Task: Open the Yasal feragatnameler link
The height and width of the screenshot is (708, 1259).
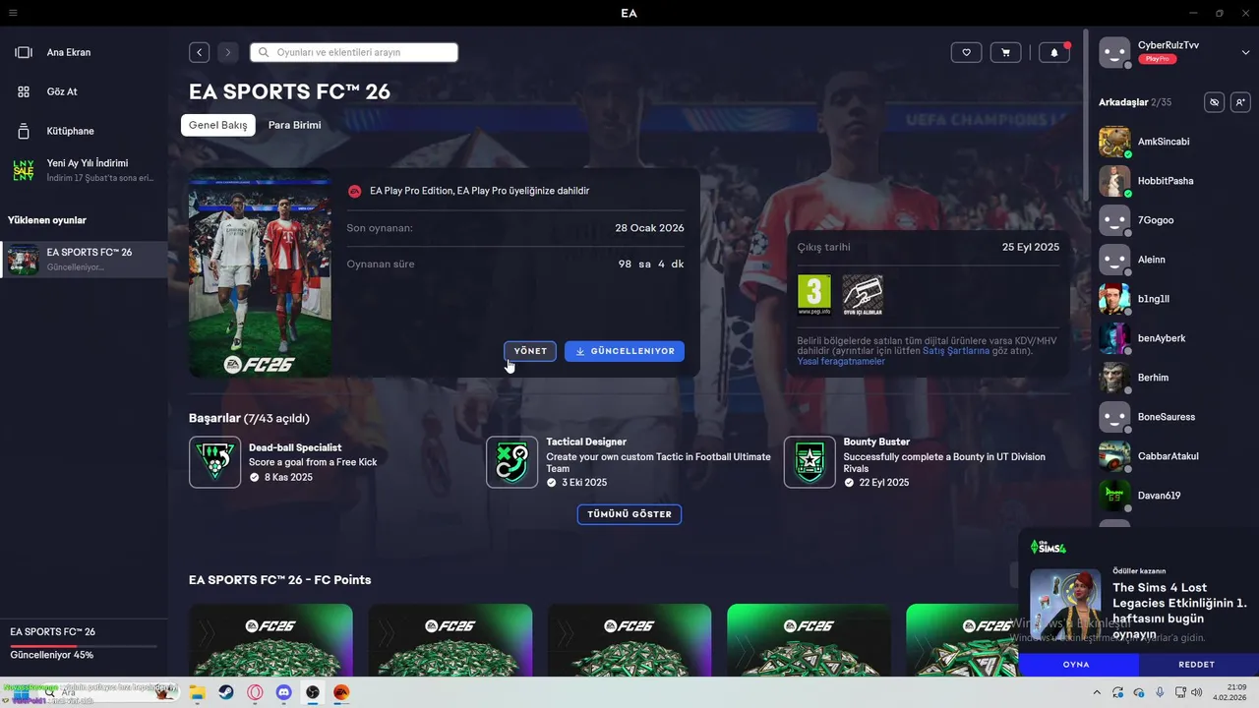Action: (x=841, y=362)
